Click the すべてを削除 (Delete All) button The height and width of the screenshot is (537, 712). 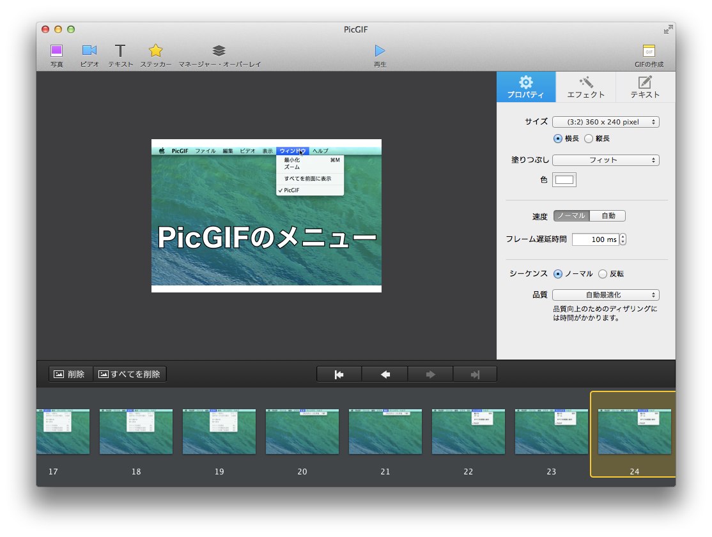pos(130,374)
